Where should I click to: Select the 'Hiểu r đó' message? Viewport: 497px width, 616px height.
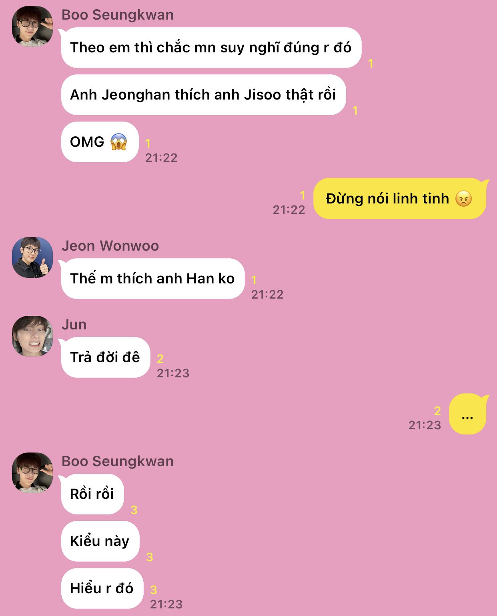102,588
